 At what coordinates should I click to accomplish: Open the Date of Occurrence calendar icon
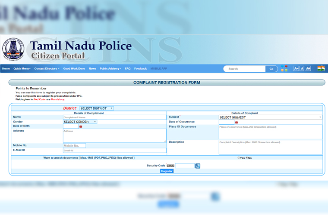(237, 122)
